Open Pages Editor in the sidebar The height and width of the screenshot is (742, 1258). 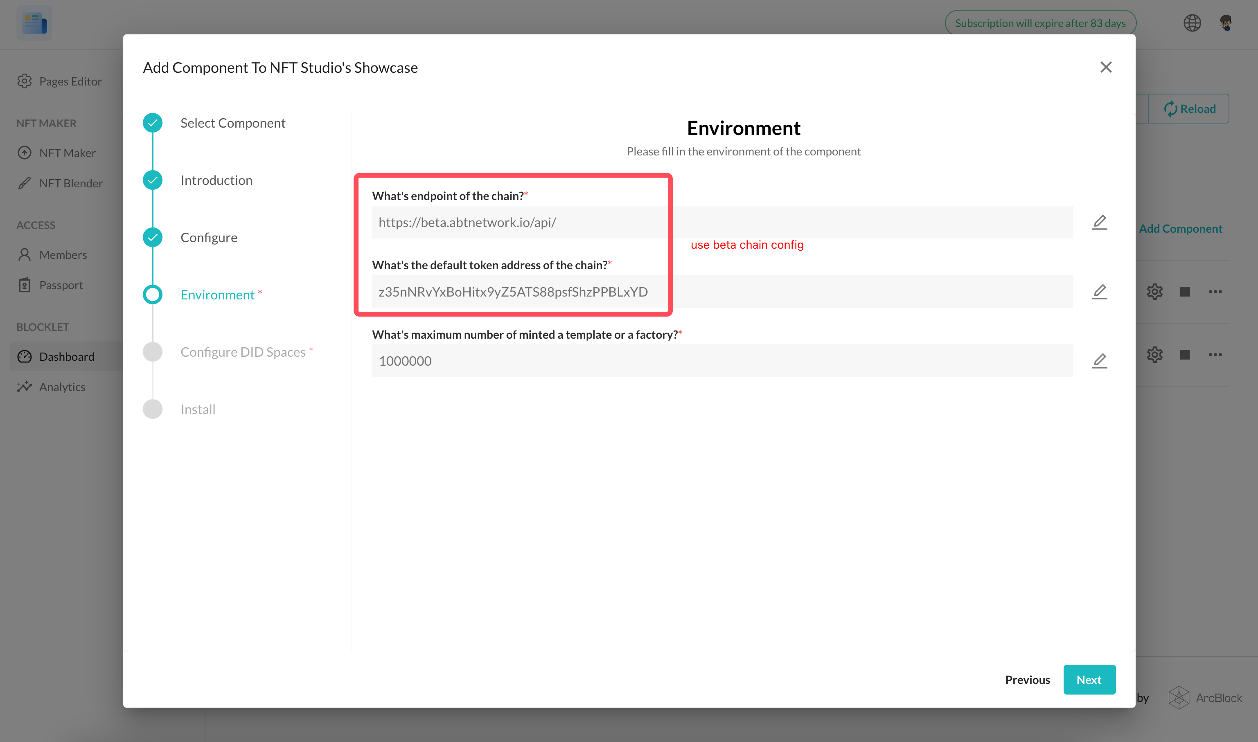pos(70,81)
